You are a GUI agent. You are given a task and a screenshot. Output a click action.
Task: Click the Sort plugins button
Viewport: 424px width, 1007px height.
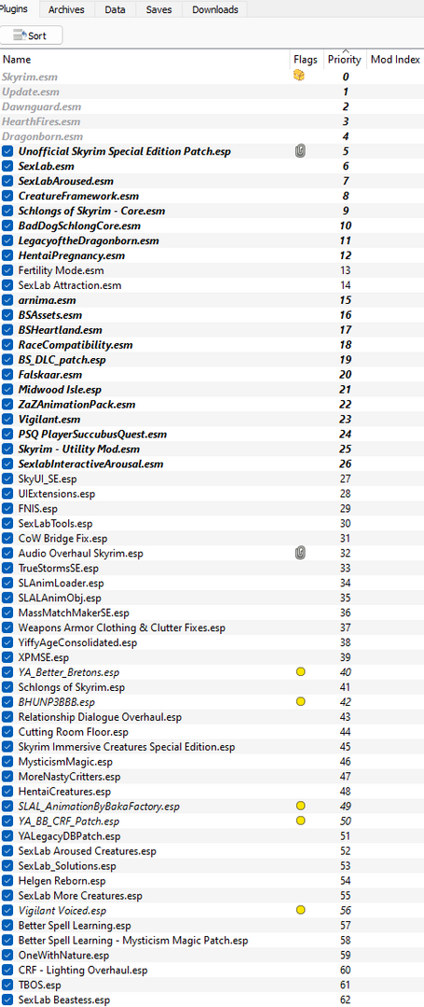(x=32, y=35)
